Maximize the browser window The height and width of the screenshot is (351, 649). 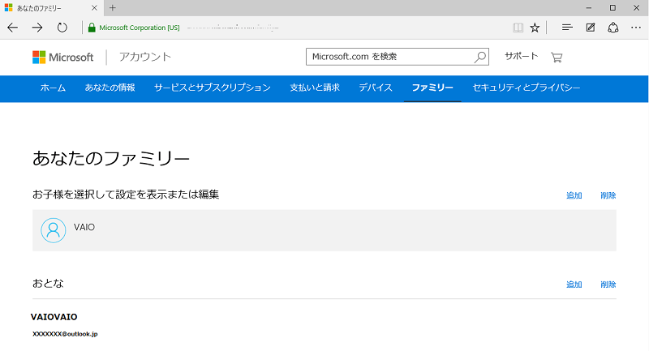612,8
